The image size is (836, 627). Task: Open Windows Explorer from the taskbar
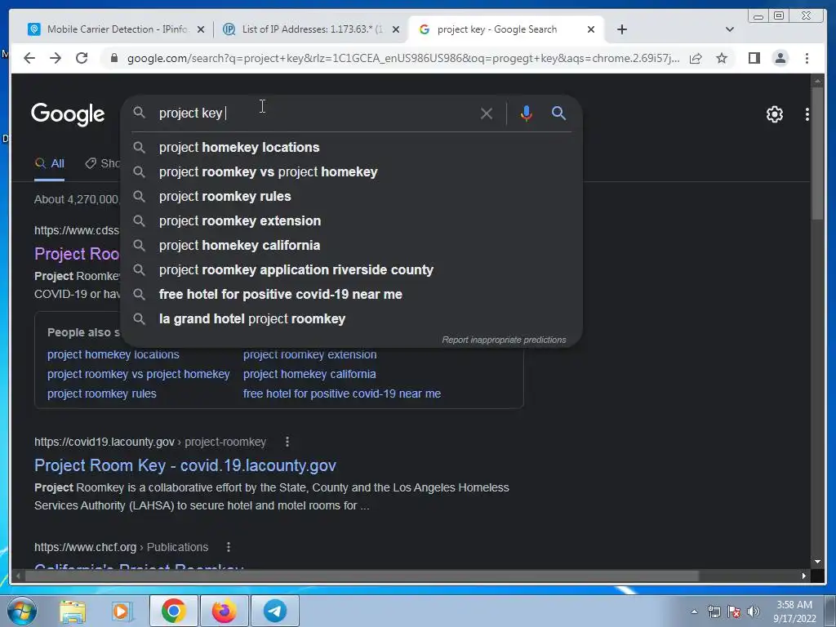click(73, 611)
